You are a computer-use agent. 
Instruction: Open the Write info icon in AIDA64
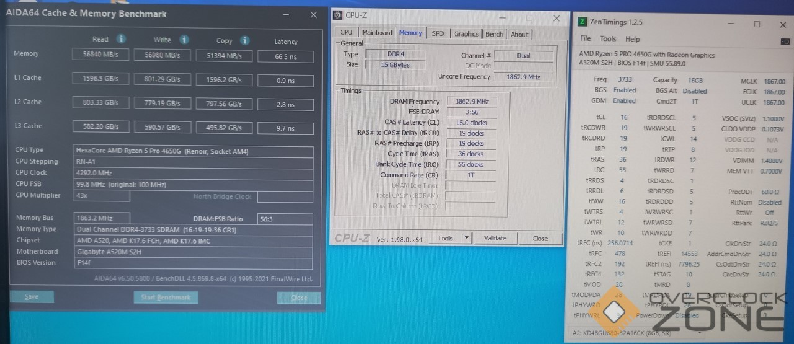tap(184, 40)
